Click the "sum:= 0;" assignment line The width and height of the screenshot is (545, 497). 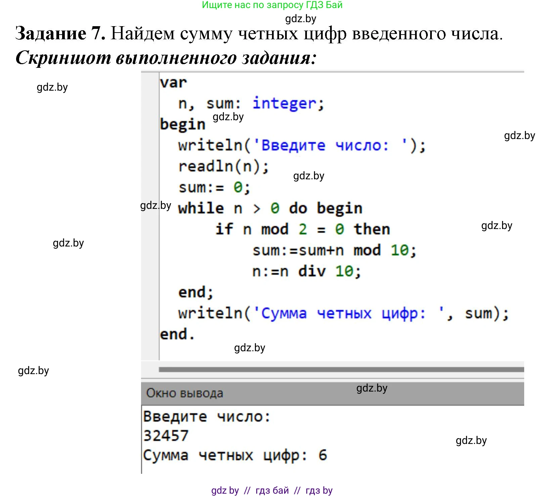pyautogui.click(x=214, y=187)
